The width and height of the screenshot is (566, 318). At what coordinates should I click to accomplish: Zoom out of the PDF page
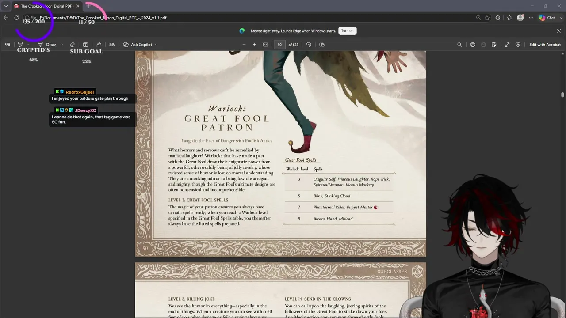(244, 45)
